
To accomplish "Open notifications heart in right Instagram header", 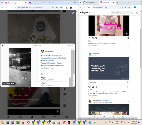I will (x=137, y=12).
